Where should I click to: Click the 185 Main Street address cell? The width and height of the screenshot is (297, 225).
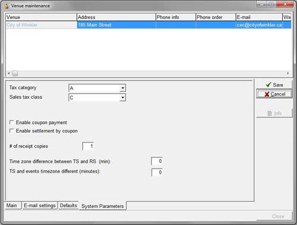point(116,25)
